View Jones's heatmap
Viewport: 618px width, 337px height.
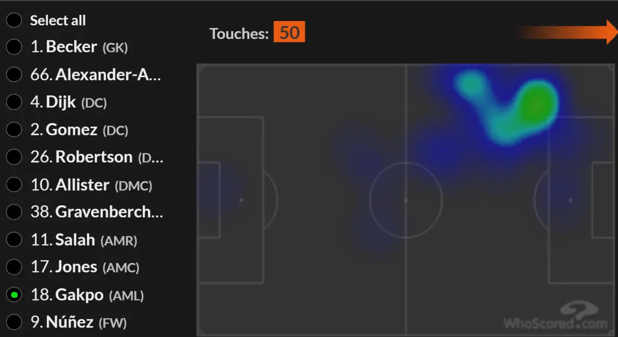[14, 267]
